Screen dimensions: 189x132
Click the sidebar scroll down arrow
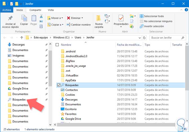[50, 125]
